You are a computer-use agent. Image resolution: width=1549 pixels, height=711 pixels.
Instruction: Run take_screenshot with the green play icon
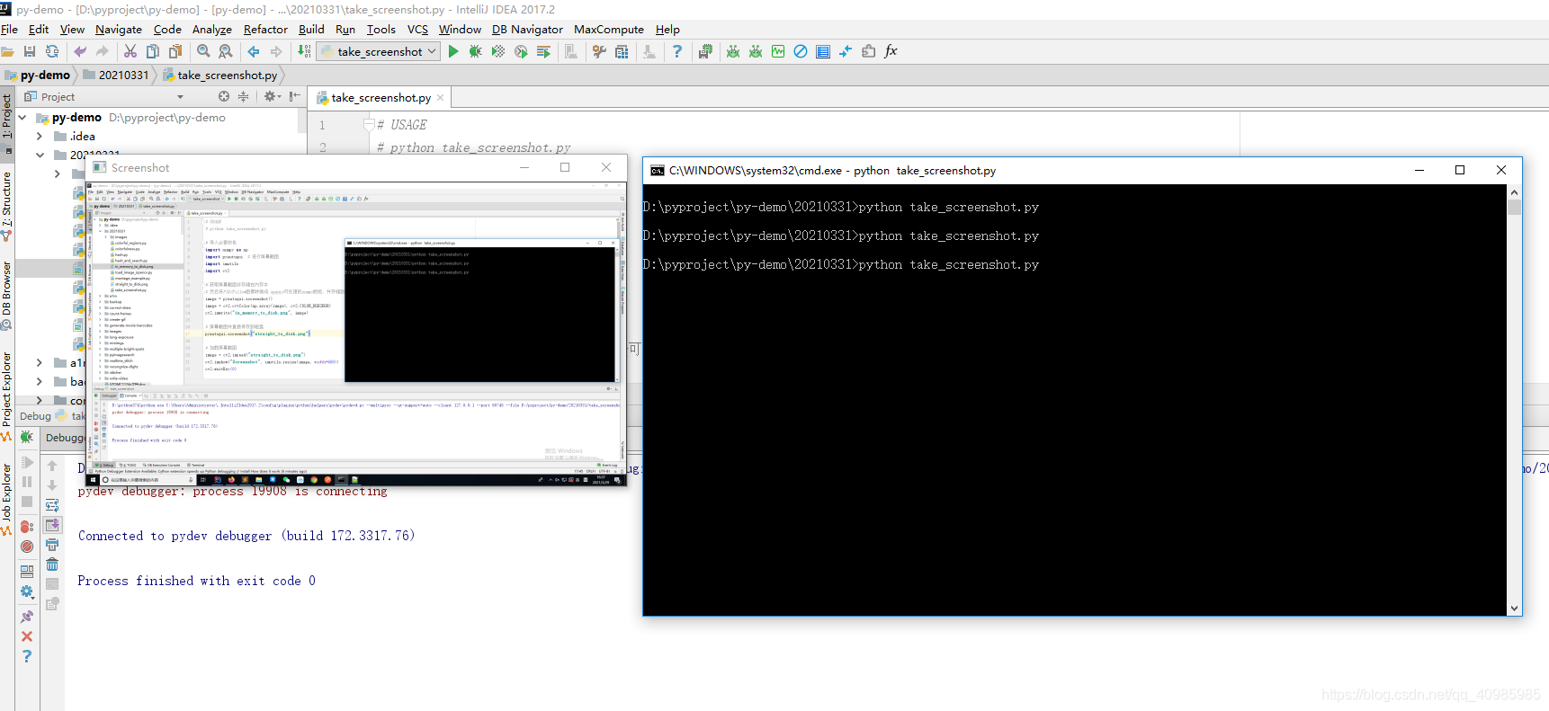tap(453, 51)
